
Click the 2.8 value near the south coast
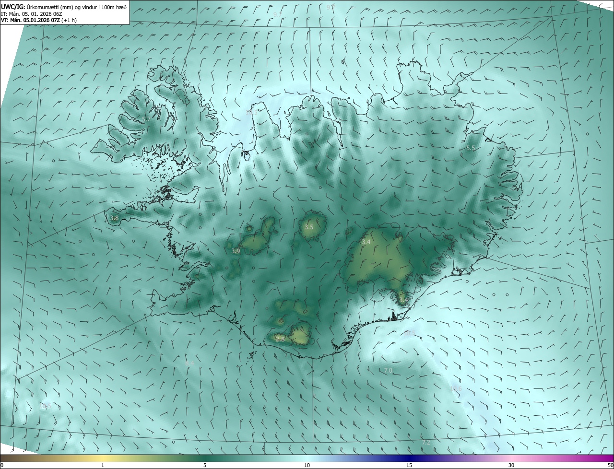click(x=280, y=339)
